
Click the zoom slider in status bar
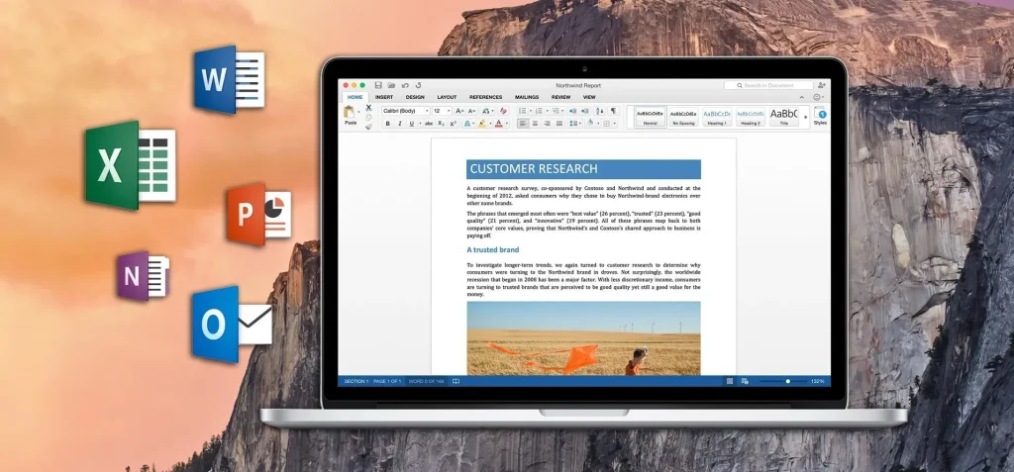pyautogui.click(x=787, y=381)
